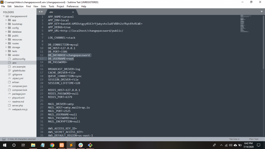Click Tab Size: 4 in status bar
The image size is (265, 149).
[234, 139]
